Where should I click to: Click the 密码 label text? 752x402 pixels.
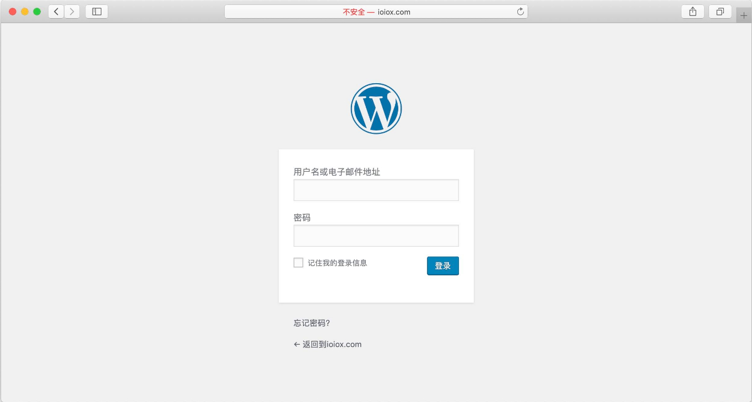[302, 218]
